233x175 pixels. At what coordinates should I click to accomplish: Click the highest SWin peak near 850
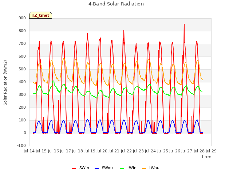click(184, 24)
